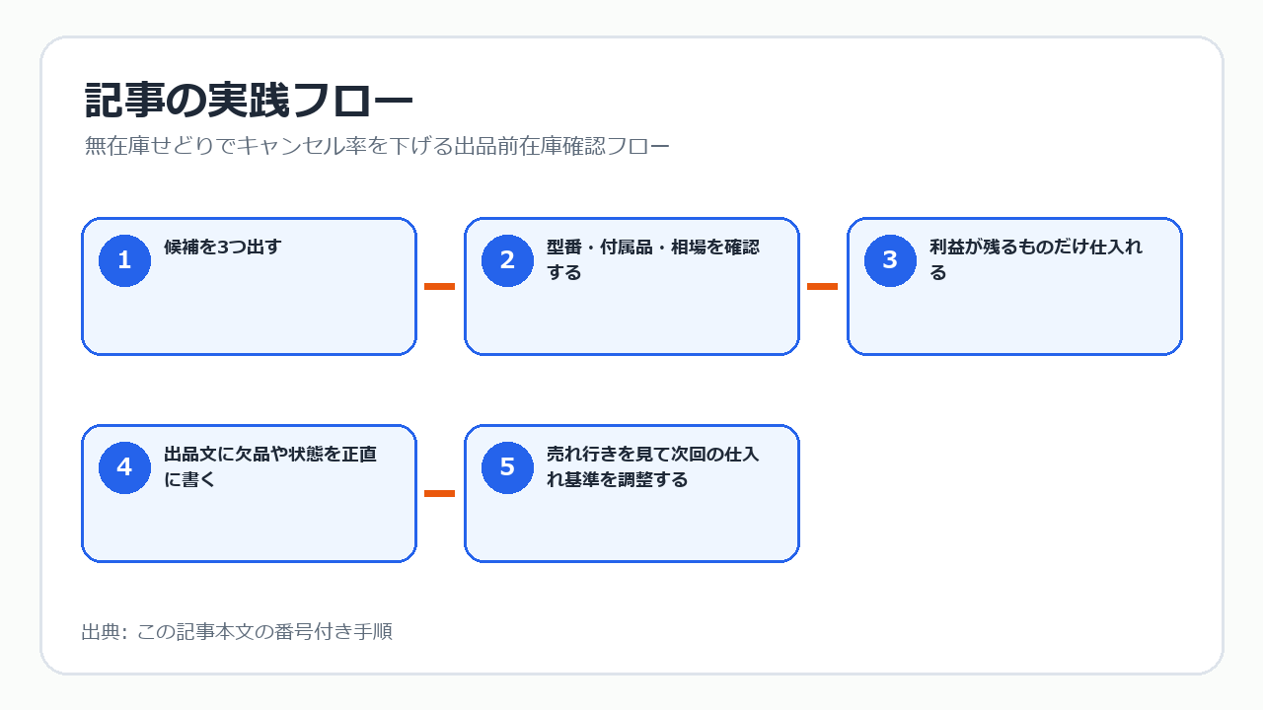Select the step text 型番・付属品・相場を確認する

pyautogui.click(x=653, y=259)
